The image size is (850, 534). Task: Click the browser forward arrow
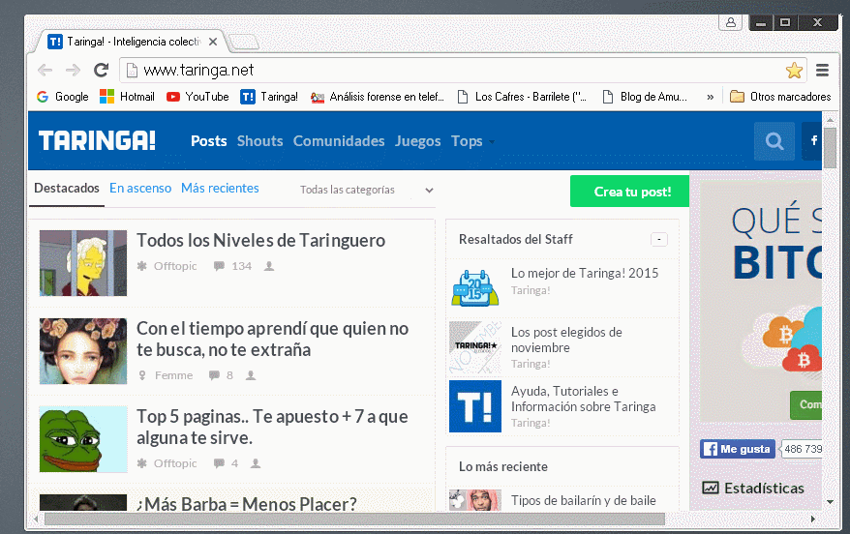click(73, 70)
